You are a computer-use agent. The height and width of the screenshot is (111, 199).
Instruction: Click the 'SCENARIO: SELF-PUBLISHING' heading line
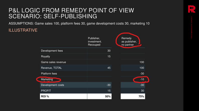tap(53, 16)
